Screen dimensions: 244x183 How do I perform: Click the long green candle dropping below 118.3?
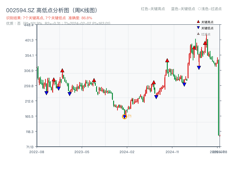click(219, 98)
